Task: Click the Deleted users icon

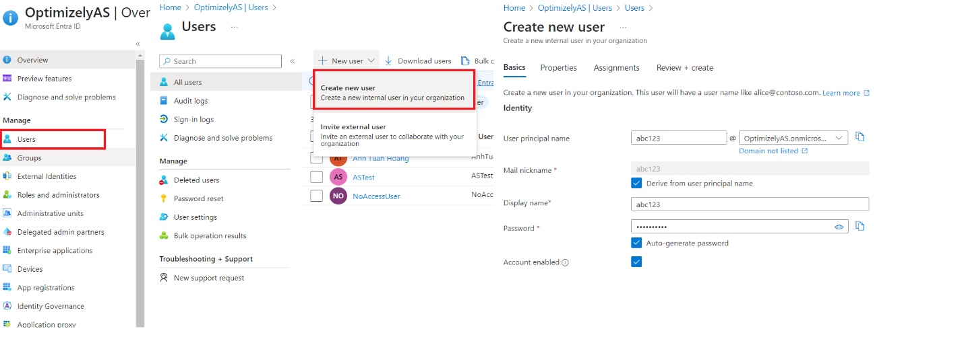Action: (164, 180)
